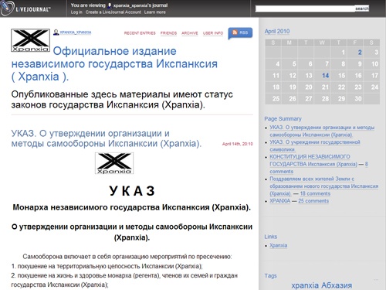Image resolution: width=386 pixels, height=290 pixels.
Task: Click the user icon beside xpanxia_xpanxia's journal
Action: [x=110, y=5]
